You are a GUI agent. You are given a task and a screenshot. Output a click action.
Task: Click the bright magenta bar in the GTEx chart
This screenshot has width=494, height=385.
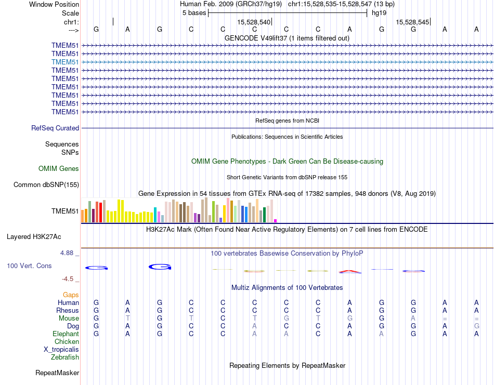(276, 221)
